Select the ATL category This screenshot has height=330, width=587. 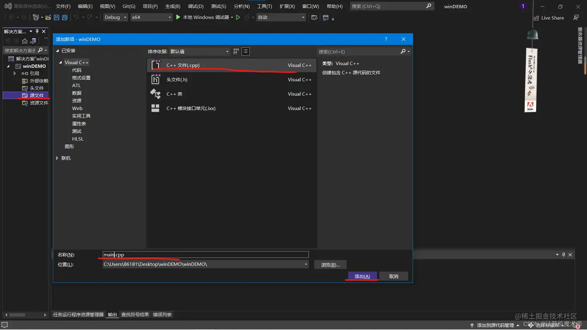76,85
